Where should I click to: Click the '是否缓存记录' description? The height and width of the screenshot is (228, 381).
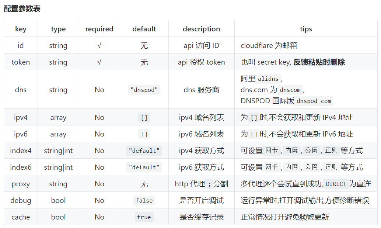pos(202,217)
